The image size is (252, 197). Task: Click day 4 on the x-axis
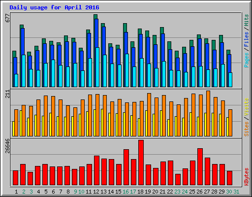tap(38, 192)
